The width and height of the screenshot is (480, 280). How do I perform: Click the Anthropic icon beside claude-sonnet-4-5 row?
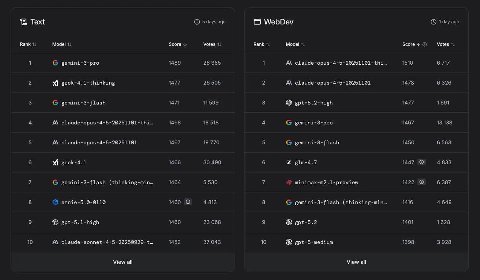(55, 242)
